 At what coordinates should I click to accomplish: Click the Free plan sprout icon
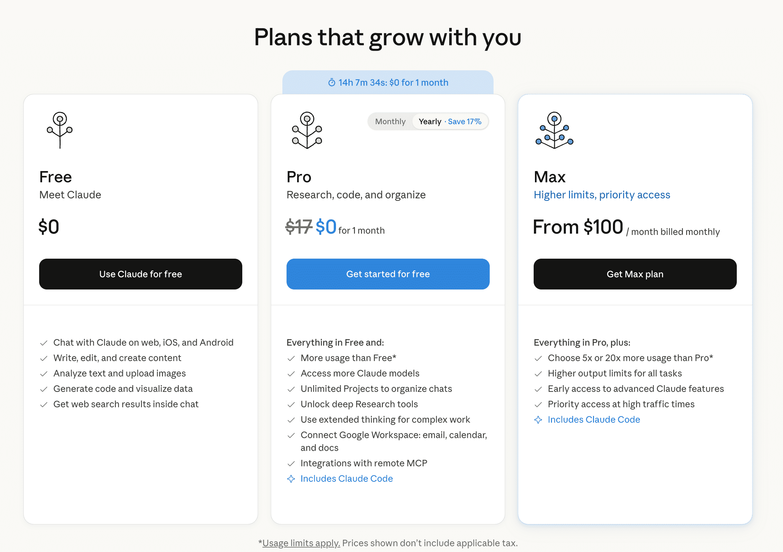pyautogui.click(x=60, y=130)
